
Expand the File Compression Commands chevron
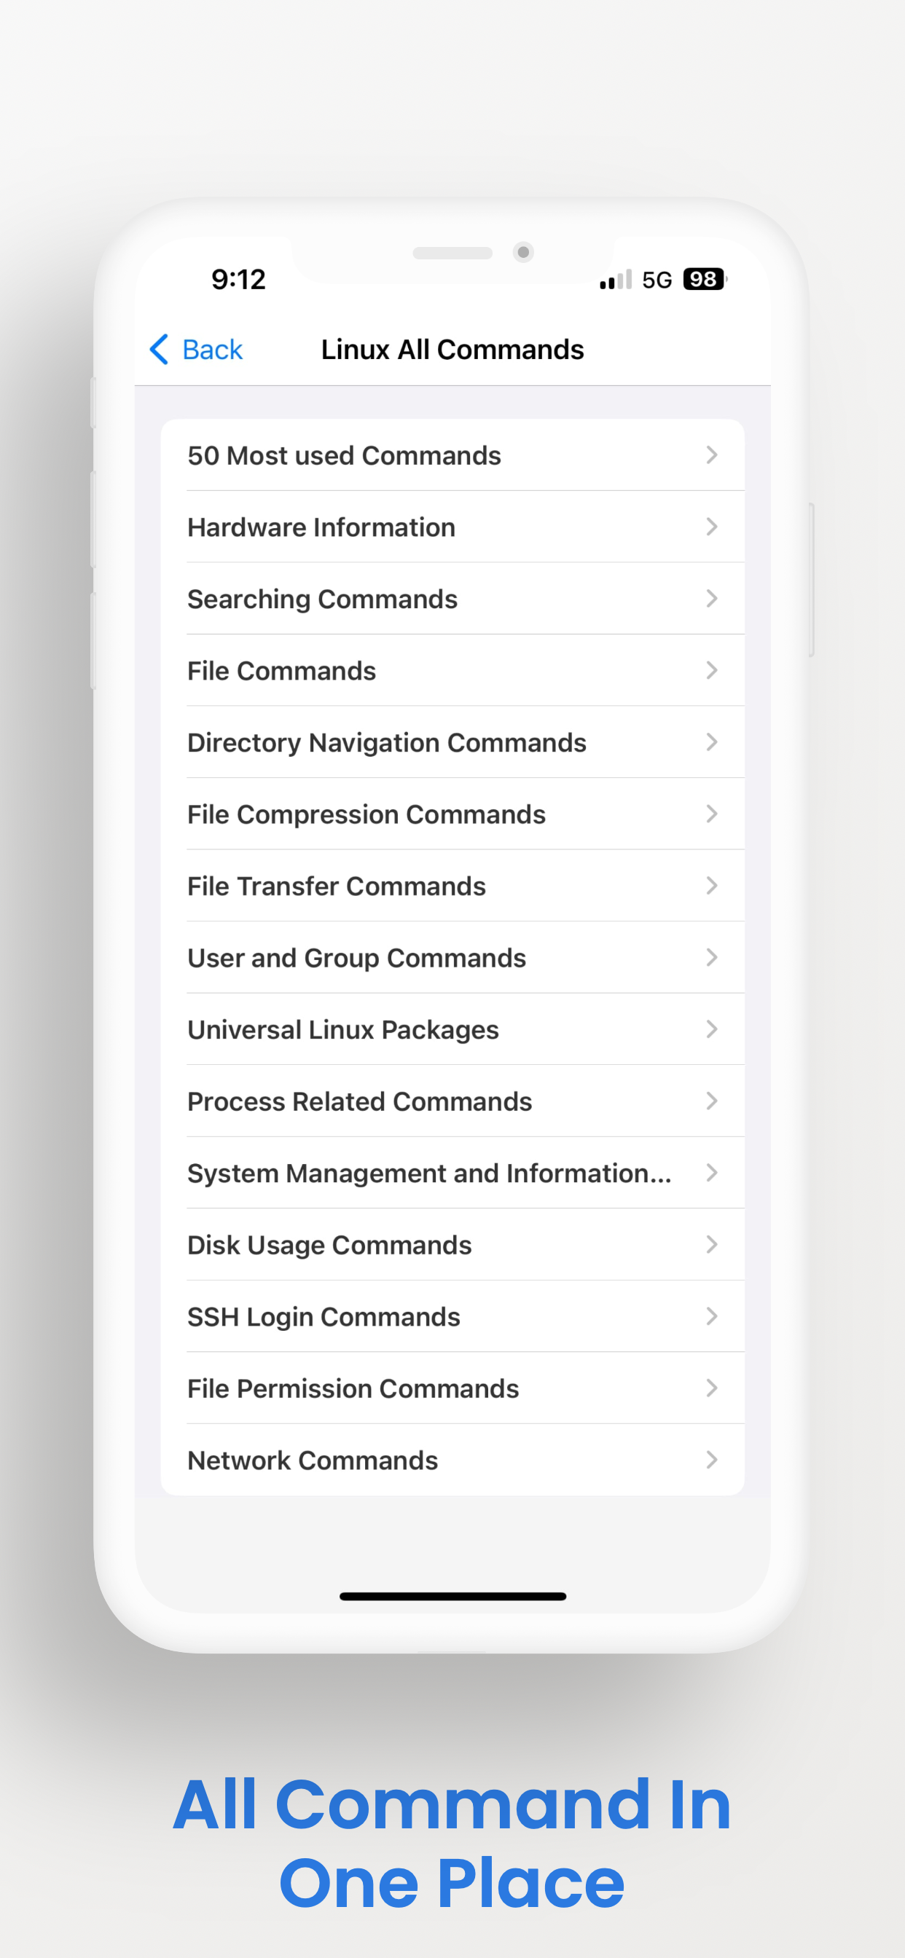coord(712,814)
